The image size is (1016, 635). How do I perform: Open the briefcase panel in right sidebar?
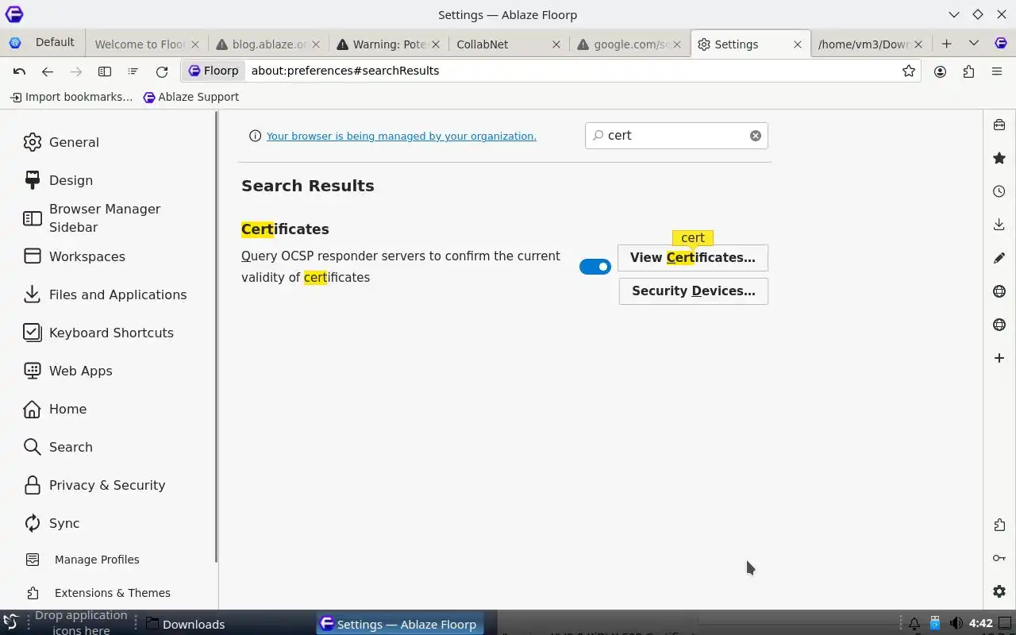coord(999,125)
